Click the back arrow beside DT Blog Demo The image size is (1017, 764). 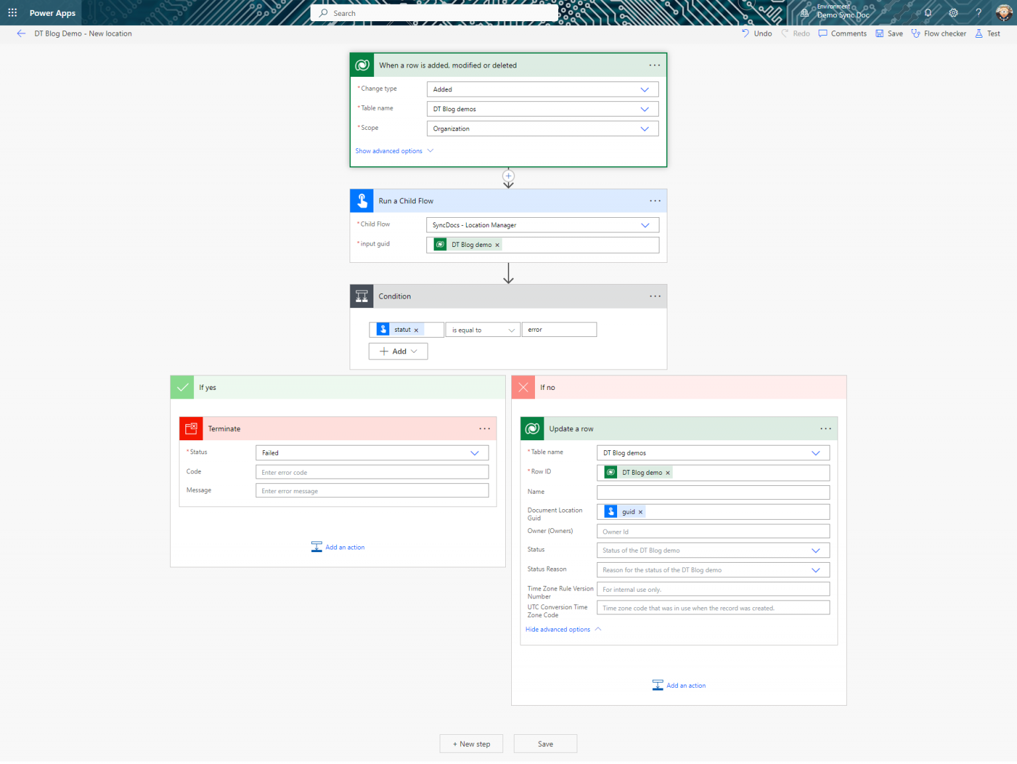(x=21, y=33)
